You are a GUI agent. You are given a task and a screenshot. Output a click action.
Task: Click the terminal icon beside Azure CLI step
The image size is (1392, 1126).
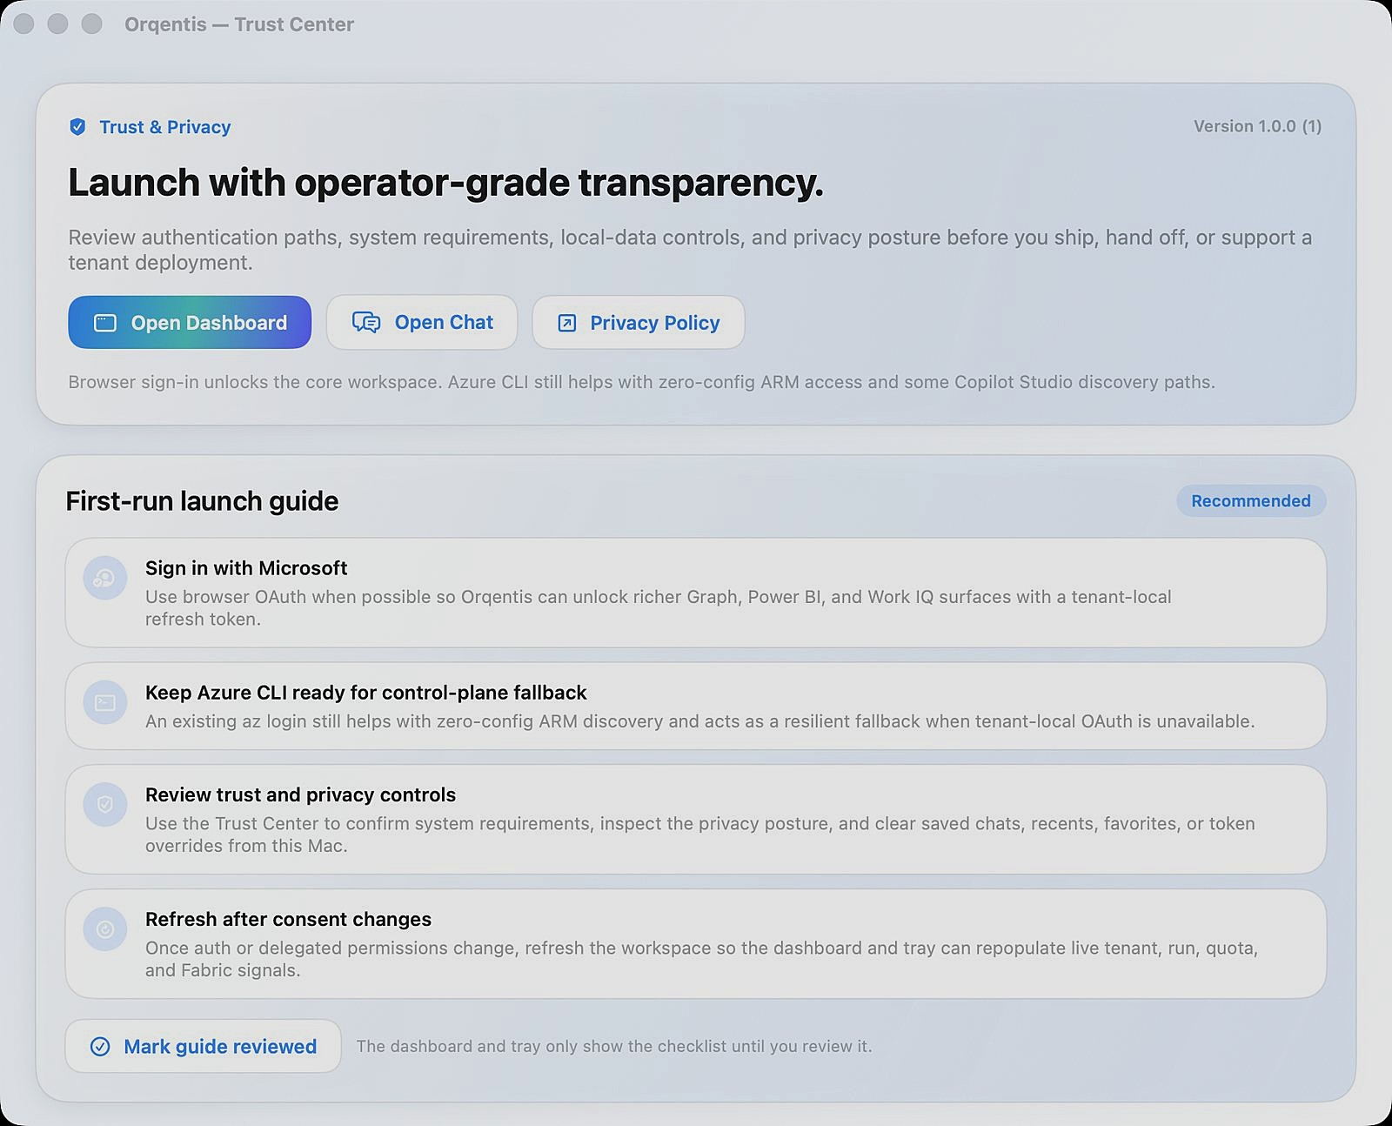104,702
